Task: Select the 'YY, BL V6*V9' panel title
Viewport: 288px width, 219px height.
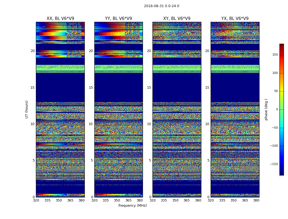Action: click(x=118, y=19)
